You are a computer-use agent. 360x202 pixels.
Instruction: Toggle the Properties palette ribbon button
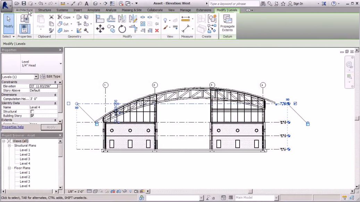(25, 29)
